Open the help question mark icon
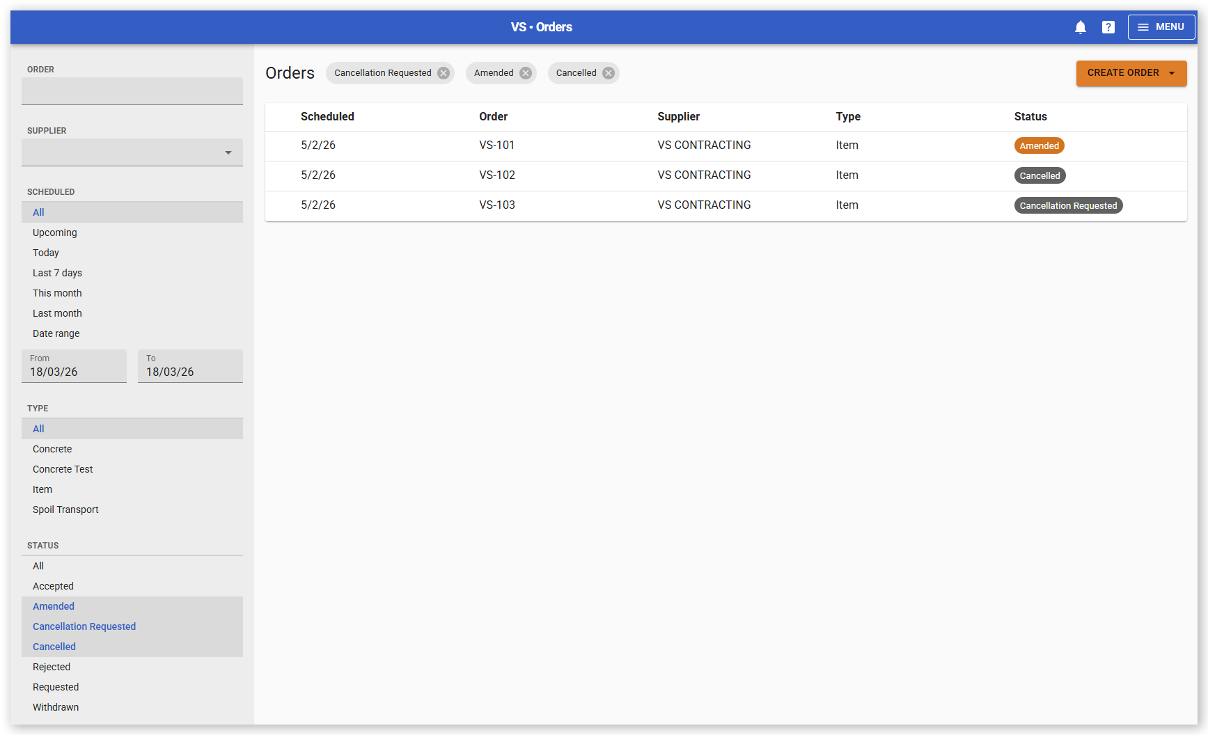1208x735 pixels. (1108, 27)
